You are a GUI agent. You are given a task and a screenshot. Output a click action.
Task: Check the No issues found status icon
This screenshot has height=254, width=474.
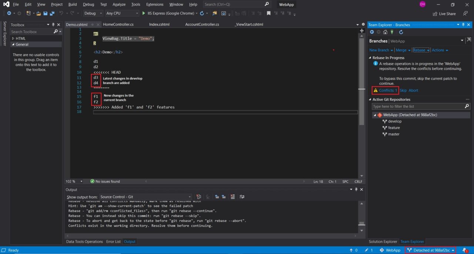tap(92, 181)
